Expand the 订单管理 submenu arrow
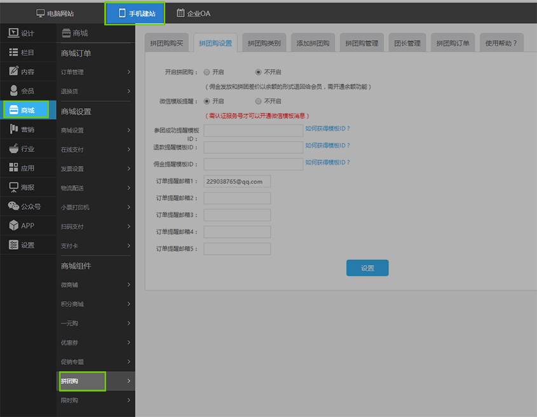This screenshot has width=537, height=417. (x=129, y=72)
